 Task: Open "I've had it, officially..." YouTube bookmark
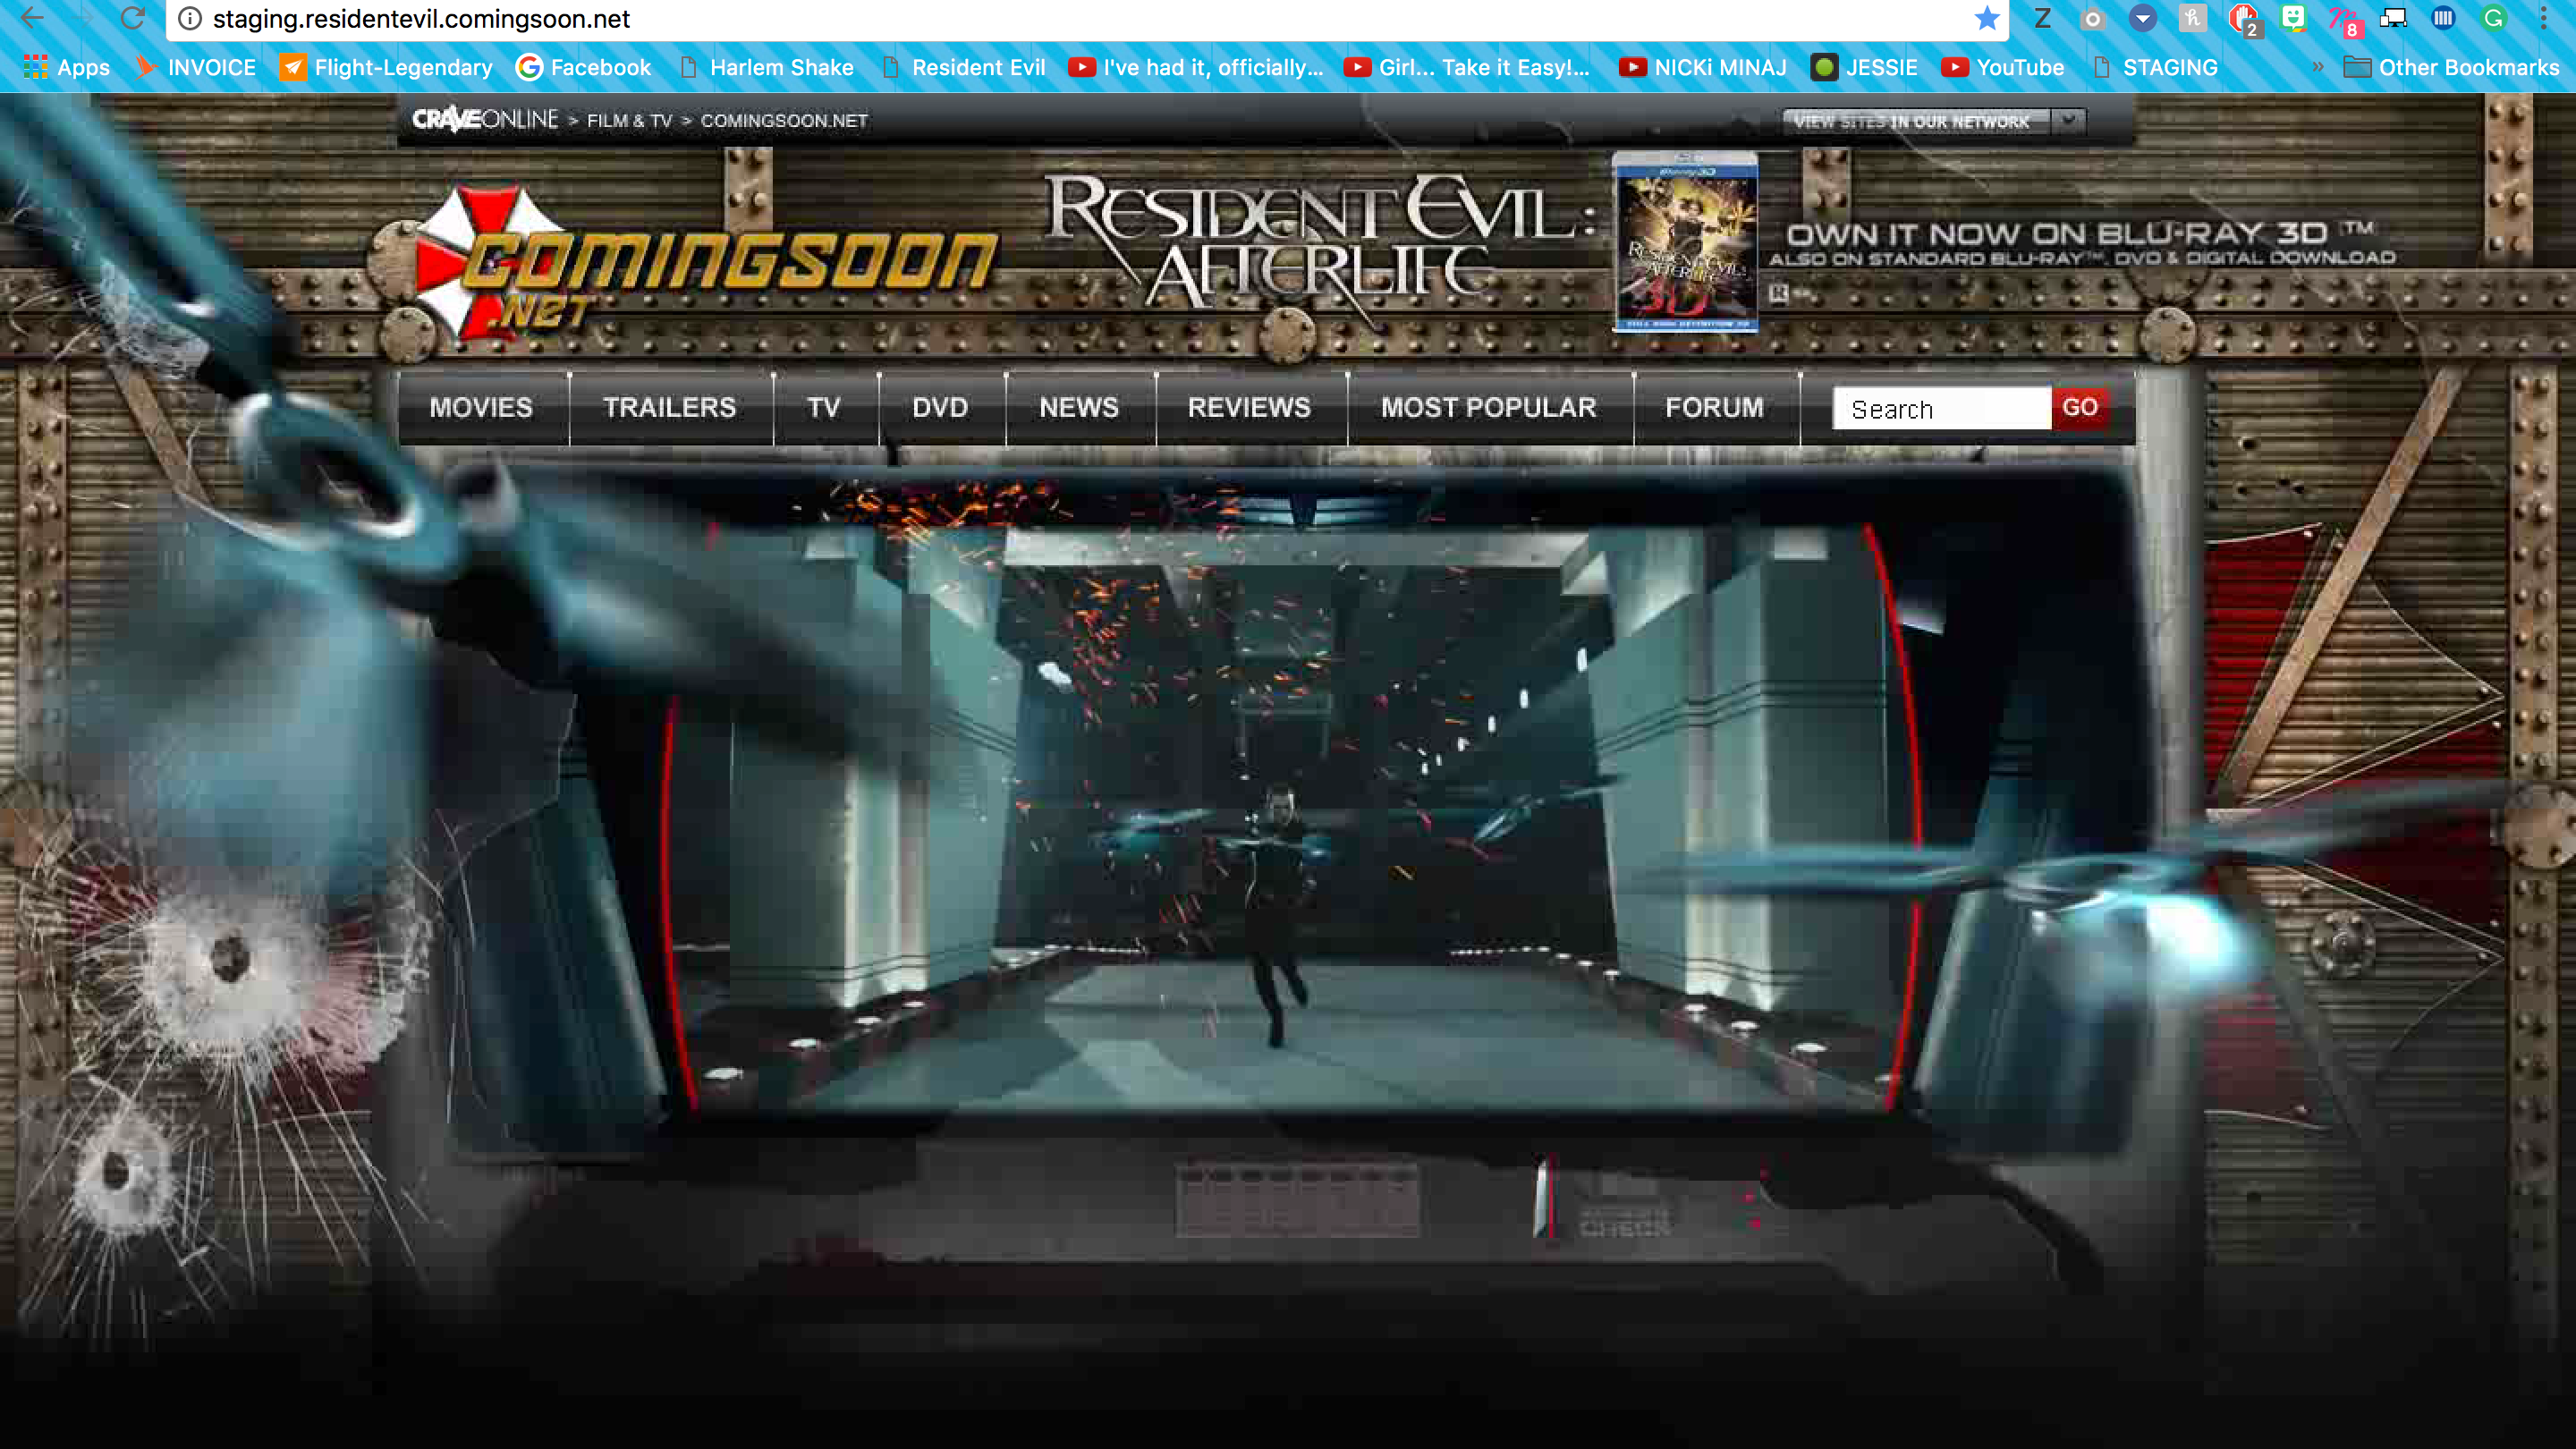(1196, 67)
